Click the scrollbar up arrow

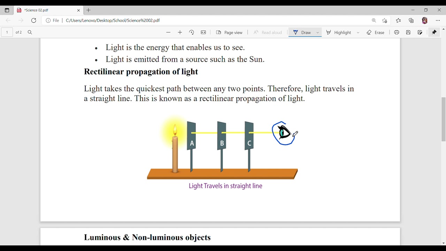(443, 29)
